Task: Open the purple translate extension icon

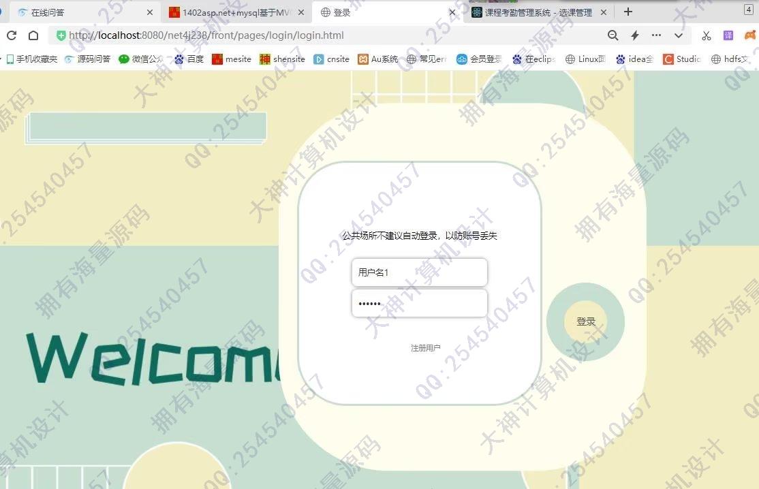Action: (728, 35)
